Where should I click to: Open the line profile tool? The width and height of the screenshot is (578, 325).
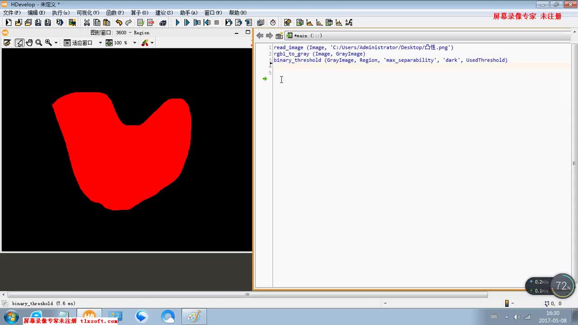(x=339, y=23)
